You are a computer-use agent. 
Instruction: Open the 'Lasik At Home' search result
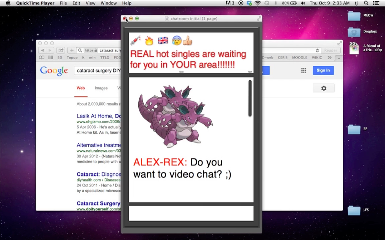pyautogui.click(x=99, y=116)
